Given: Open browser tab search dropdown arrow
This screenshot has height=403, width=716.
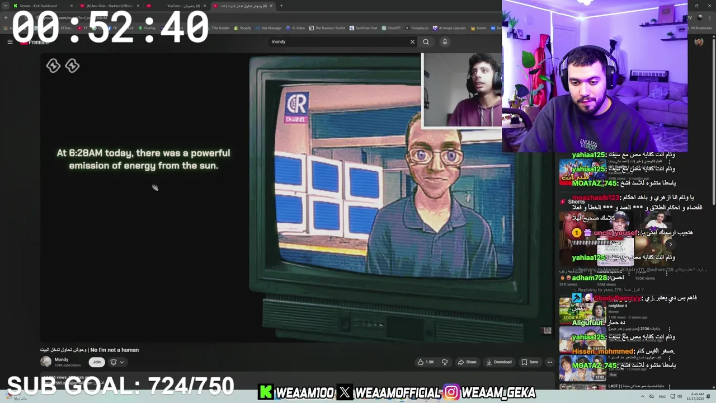Looking at the screenshot, I should tap(6, 6).
